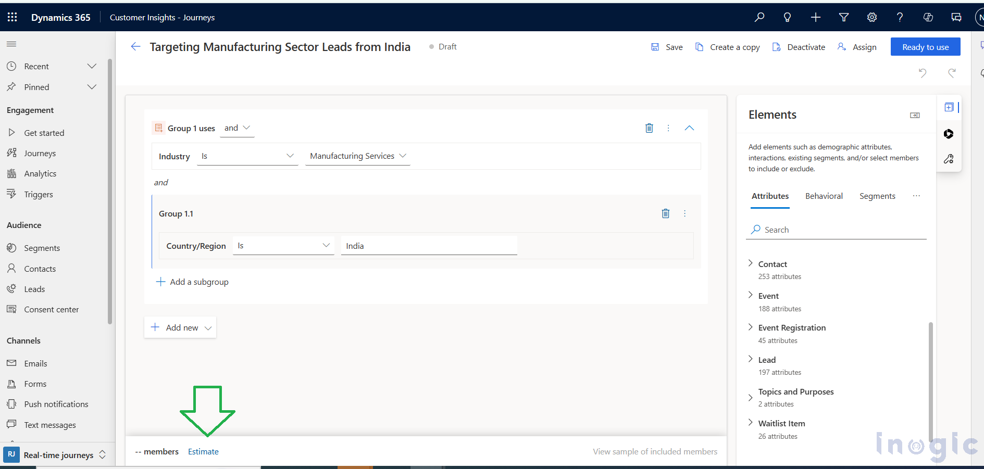Click the Estimate link near members count
The height and width of the screenshot is (469, 984).
click(x=203, y=451)
